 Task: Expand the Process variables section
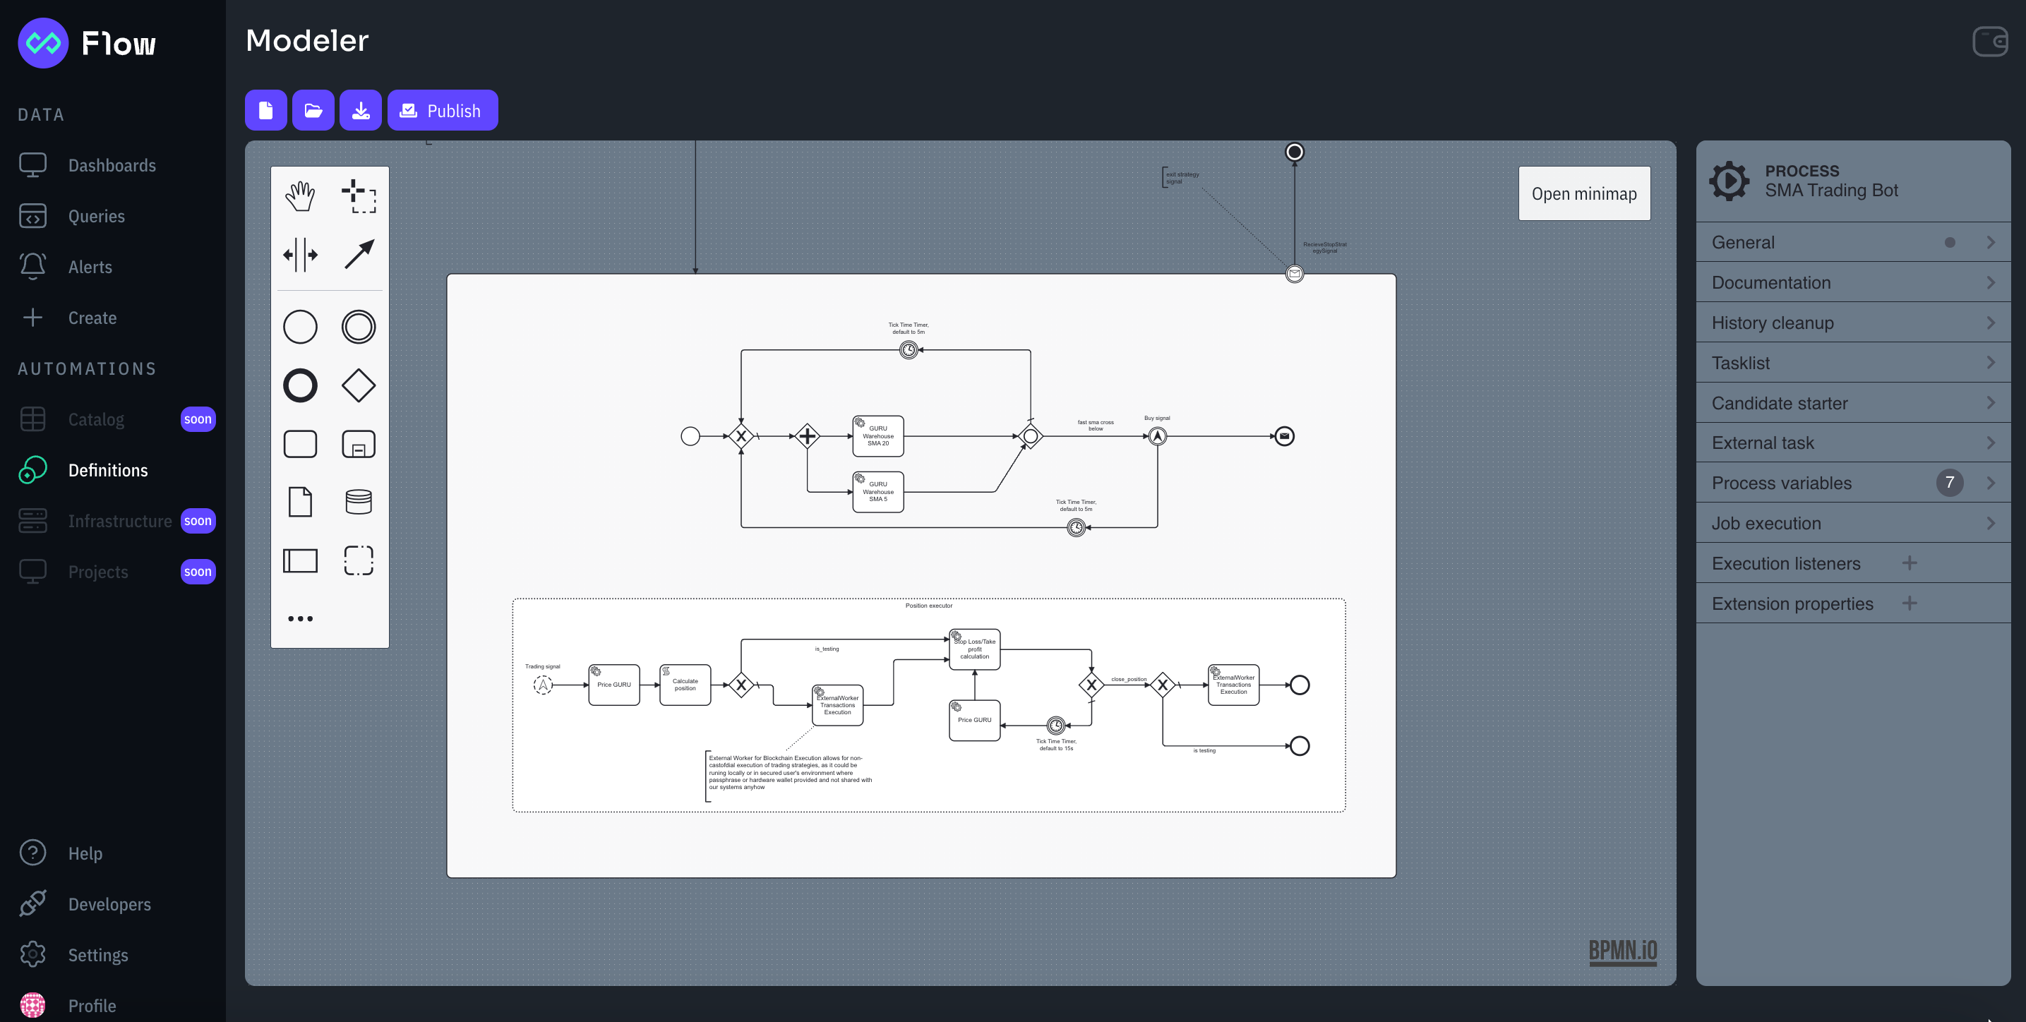pyautogui.click(x=1853, y=483)
